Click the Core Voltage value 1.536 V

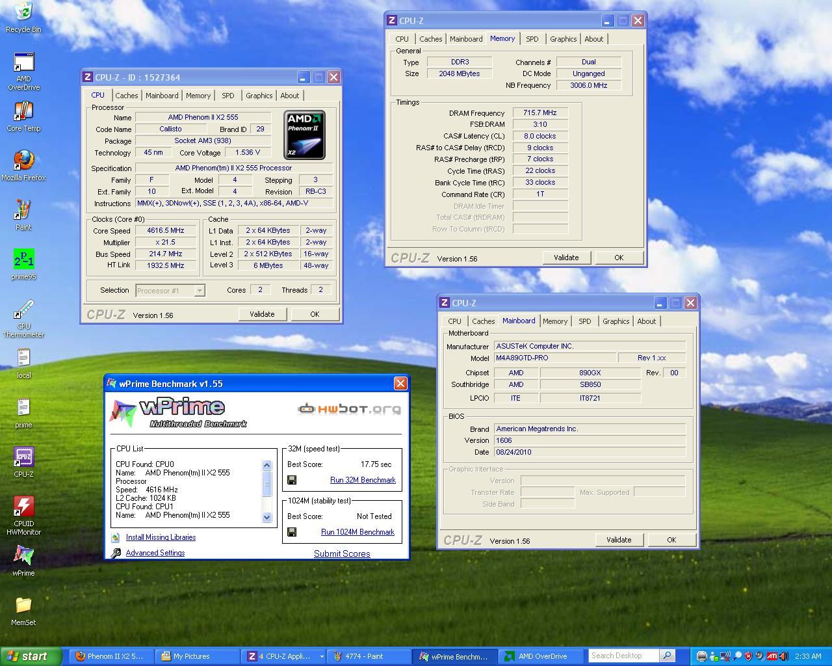click(x=248, y=152)
